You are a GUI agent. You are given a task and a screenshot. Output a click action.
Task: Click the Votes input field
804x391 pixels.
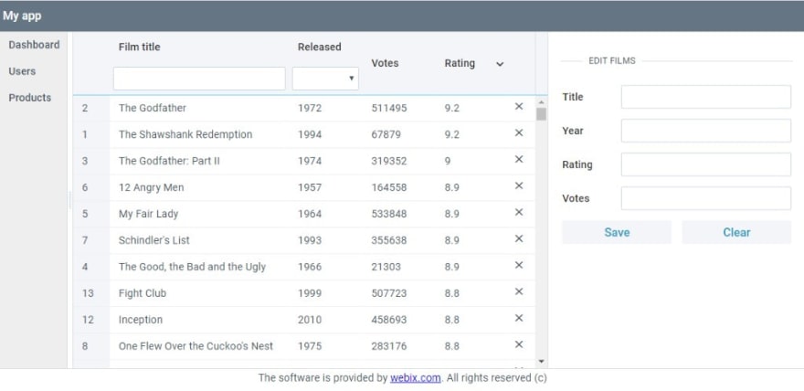[x=705, y=198]
